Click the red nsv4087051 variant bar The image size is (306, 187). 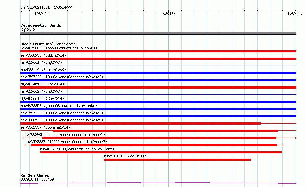click(x=161, y=152)
